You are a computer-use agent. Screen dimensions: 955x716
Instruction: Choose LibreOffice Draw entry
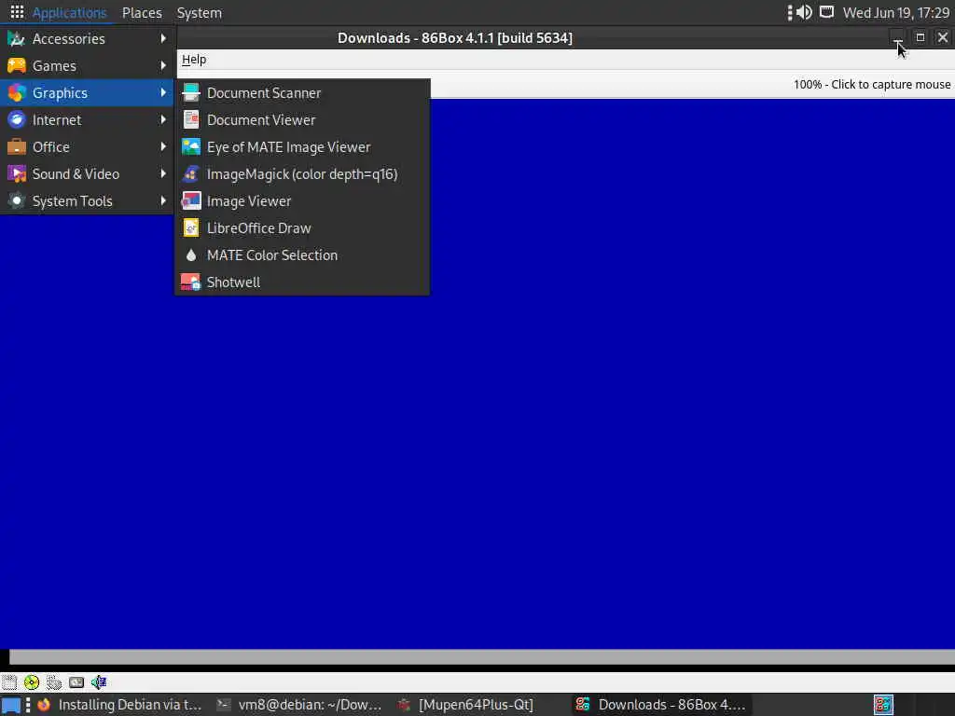(x=303, y=227)
